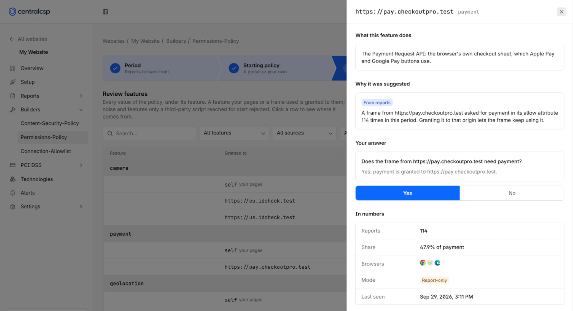573x311 pixels.
Task: Open Content-Security-Policy builder page
Action: [x=50, y=123]
